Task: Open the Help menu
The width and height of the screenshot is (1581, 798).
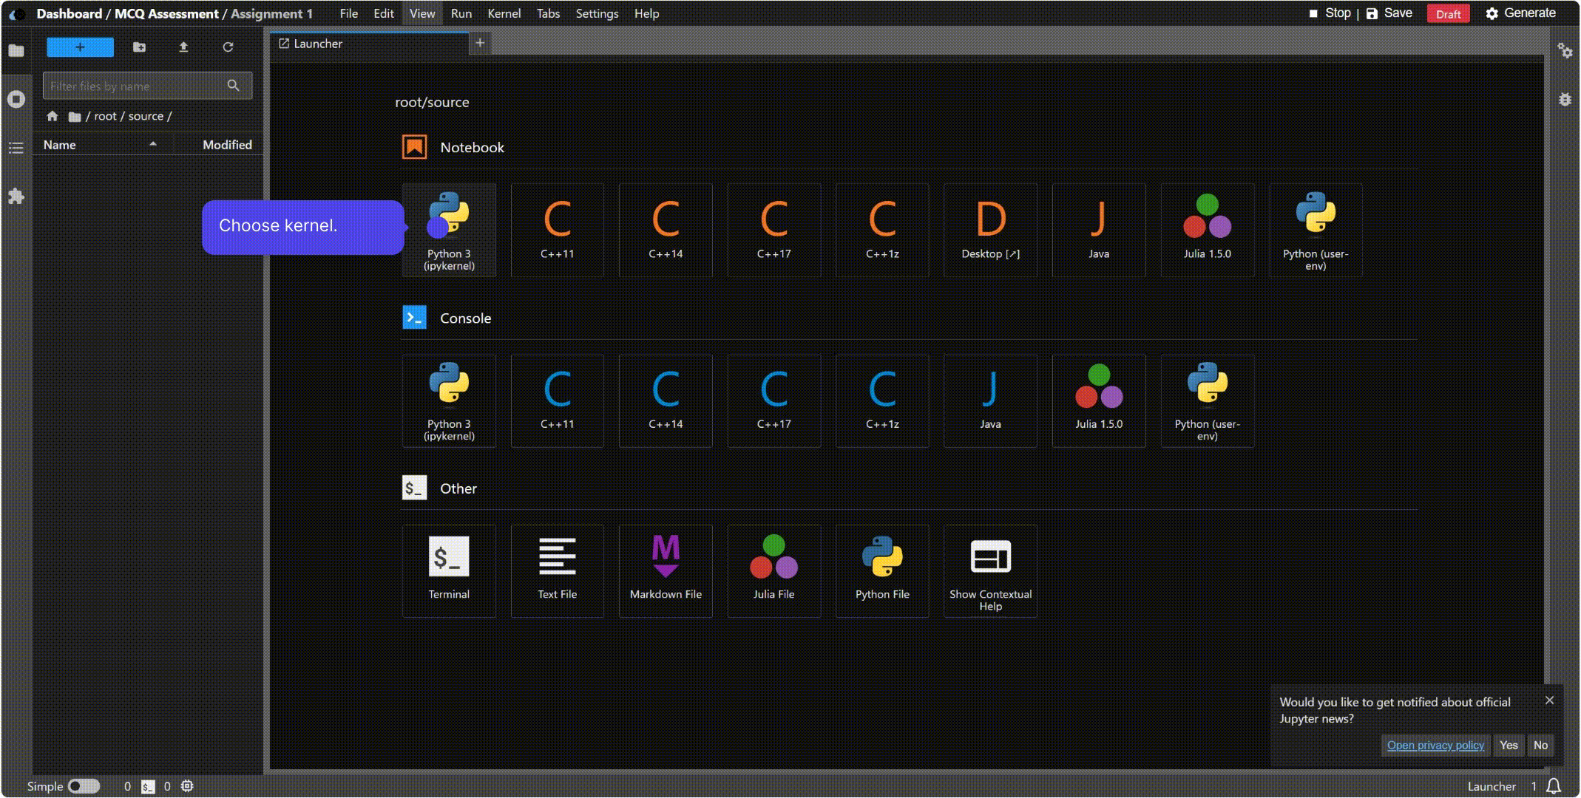Action: click(x=646, y=13)
